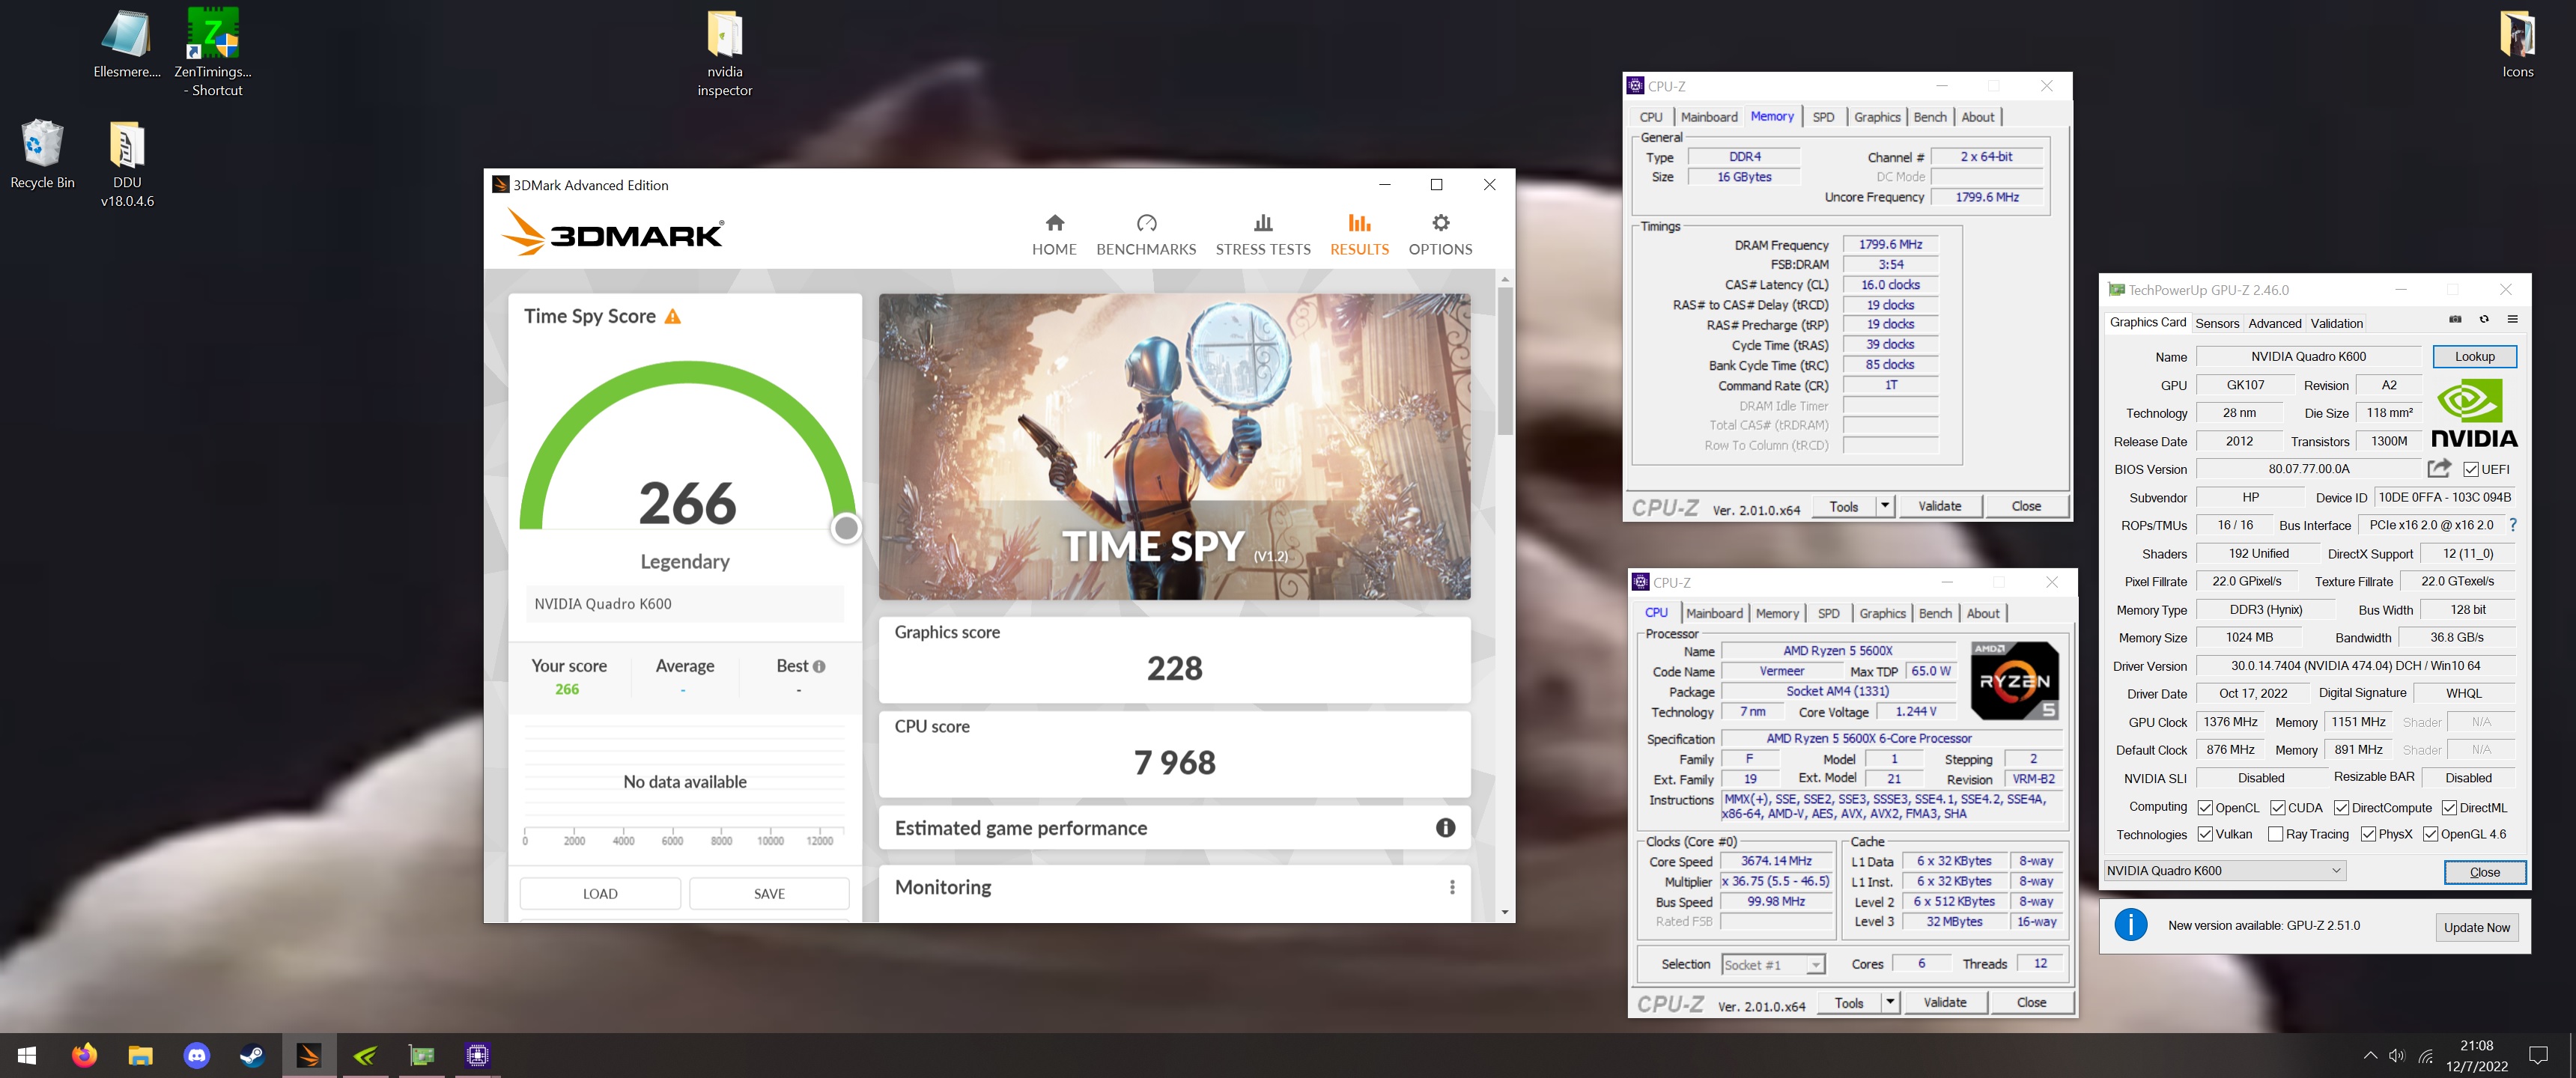Toggle the CUDA checkbox
2576x1078 pixels.
click(2278, 807)
